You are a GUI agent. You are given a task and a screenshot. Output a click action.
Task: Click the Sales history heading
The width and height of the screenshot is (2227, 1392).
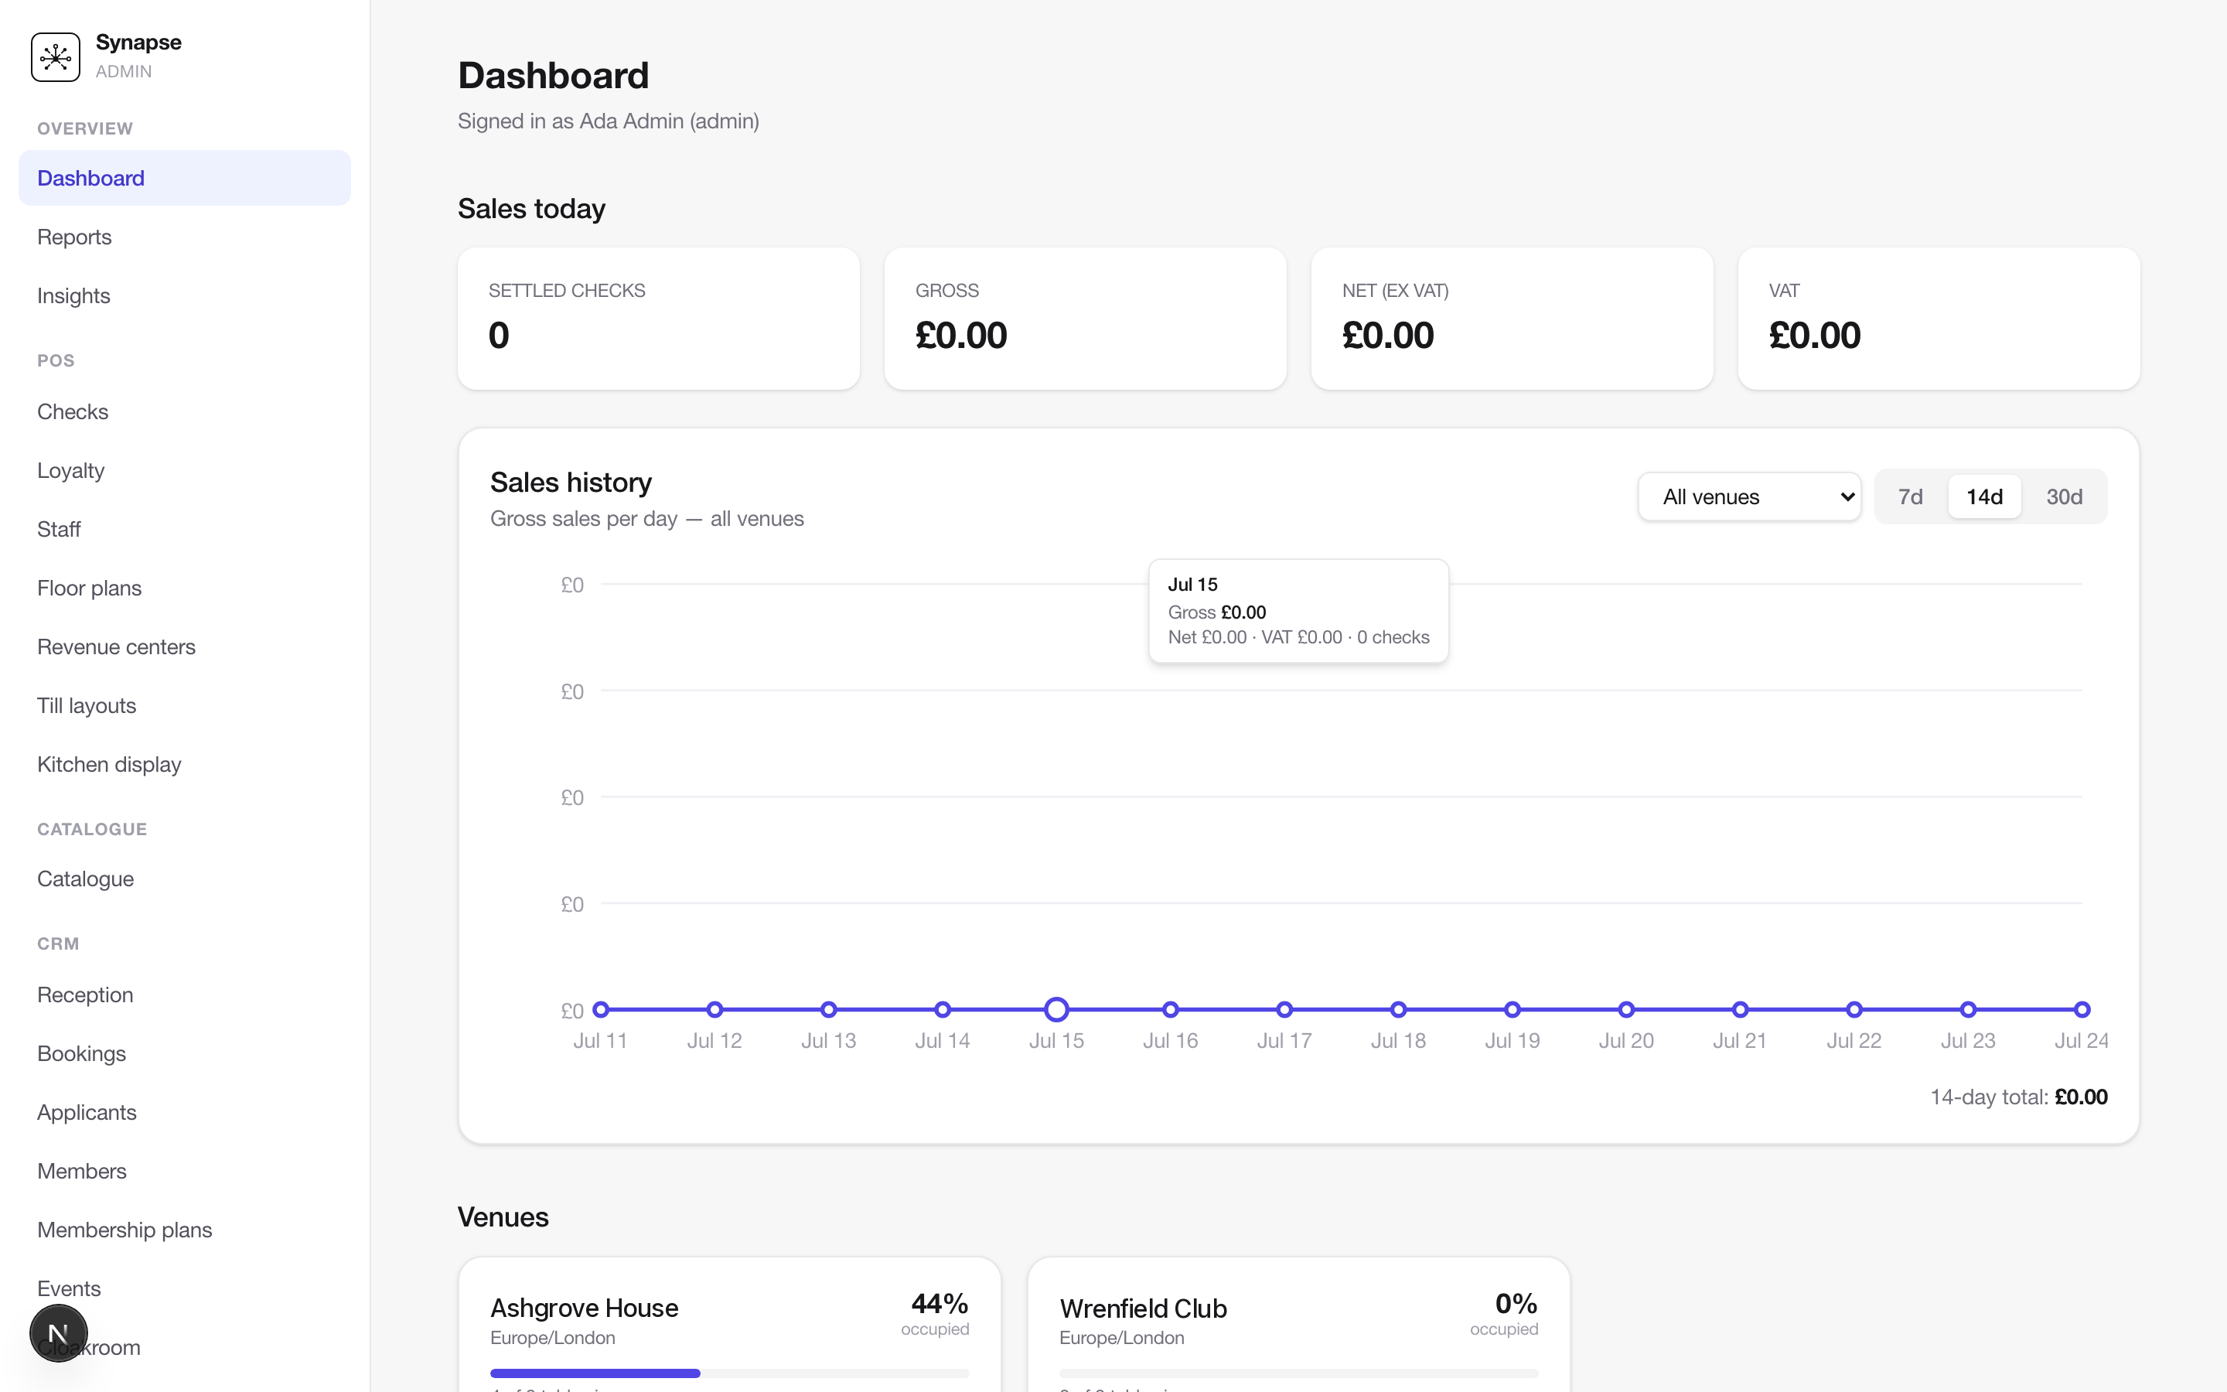(x=571, y=483)
